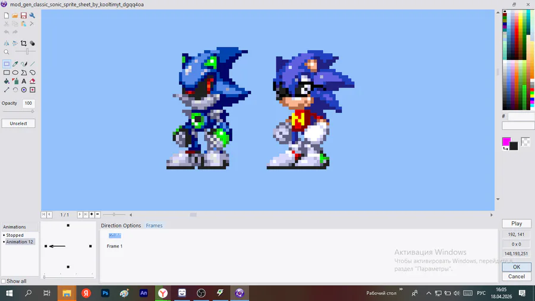
Task: Select the Line tool
Action: [33, 64]
